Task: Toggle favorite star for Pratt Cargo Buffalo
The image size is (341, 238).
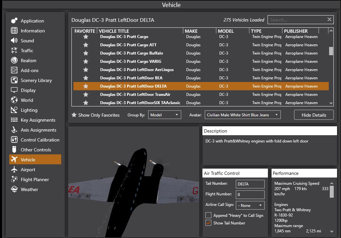Action: click(x=86, y=53)
